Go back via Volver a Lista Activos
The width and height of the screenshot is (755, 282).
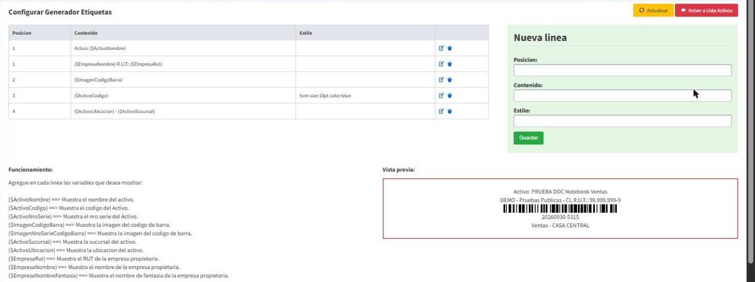pos(706,11)
